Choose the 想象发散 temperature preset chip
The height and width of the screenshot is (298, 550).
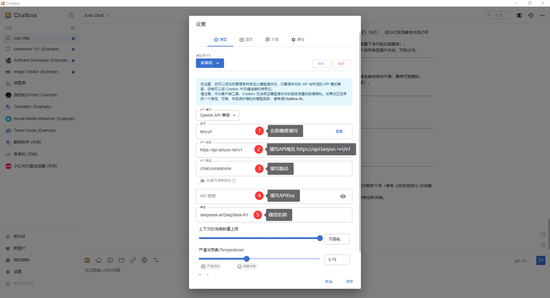[247, 267]
